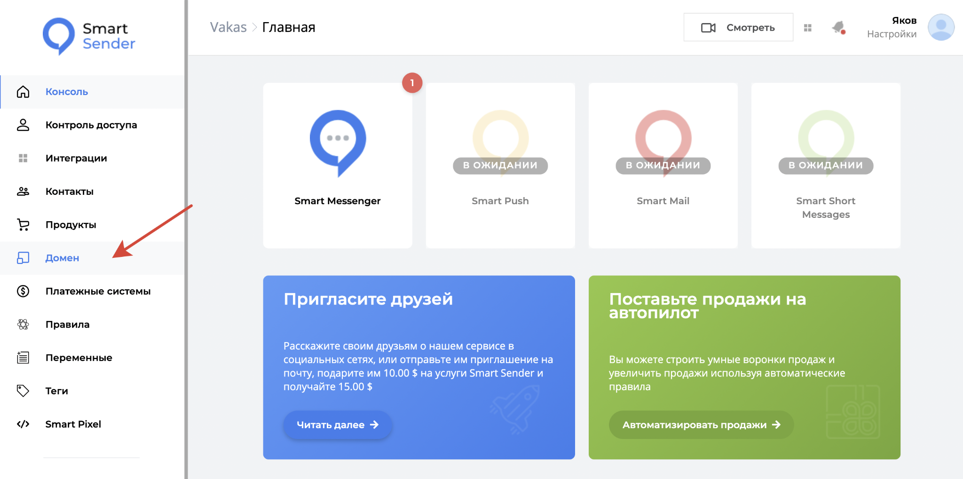Click the apps grid icon in header
Screen dimensions: 963x479
point(808,28)
